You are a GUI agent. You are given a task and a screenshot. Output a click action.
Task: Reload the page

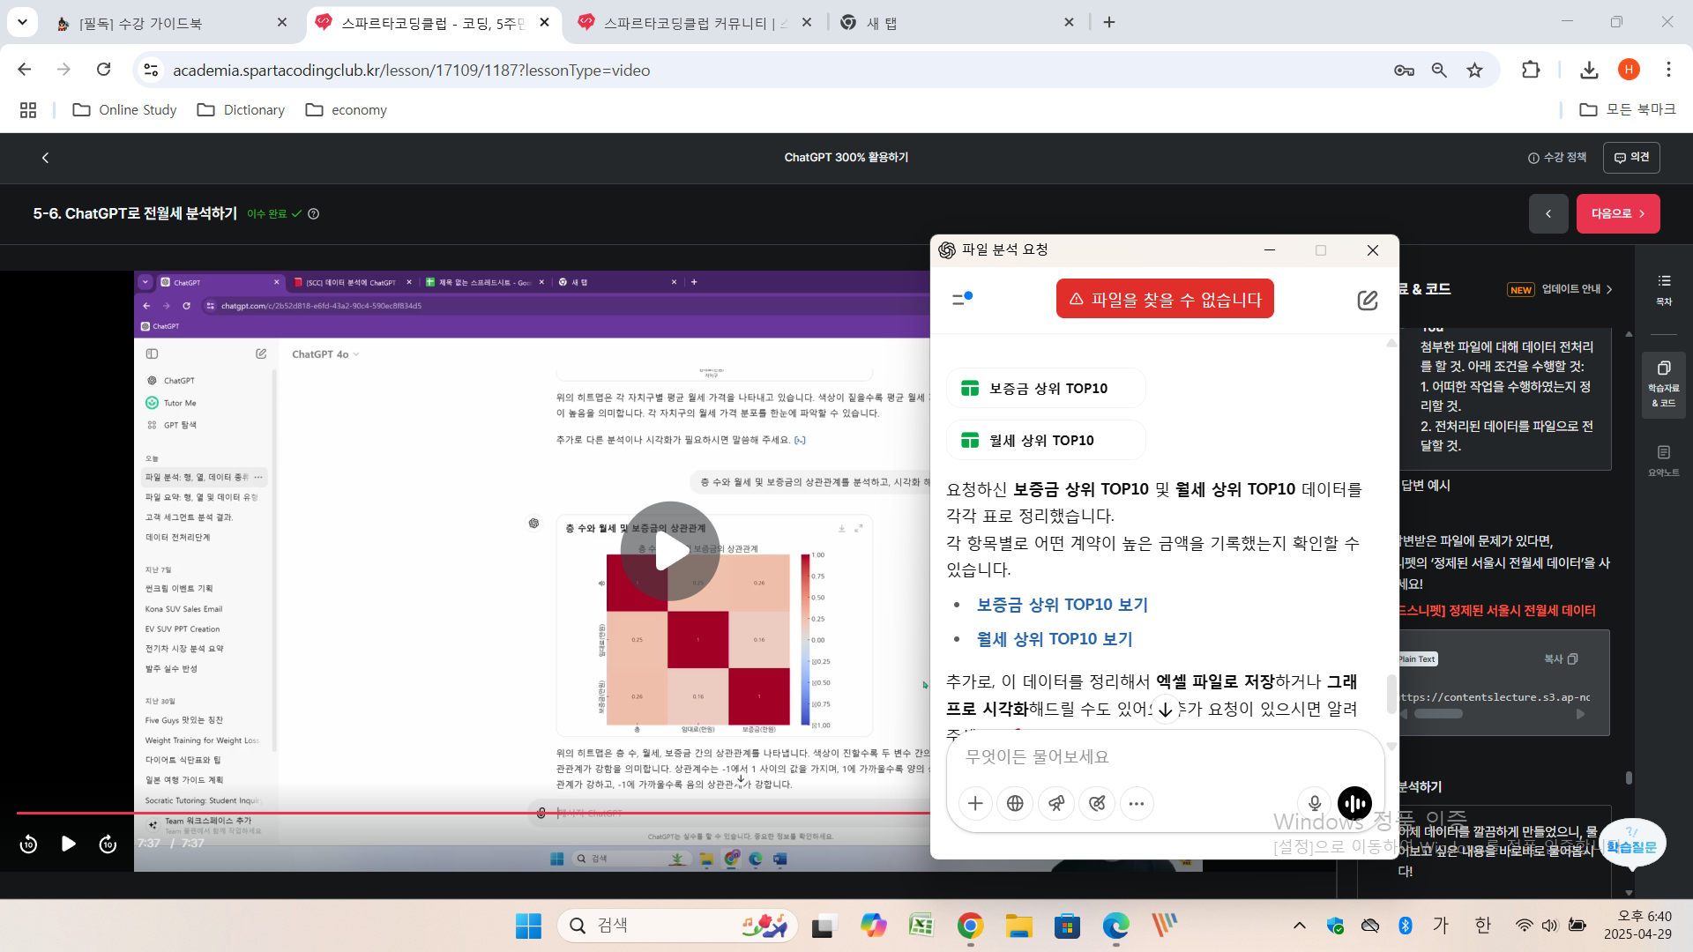coord(104,70)
